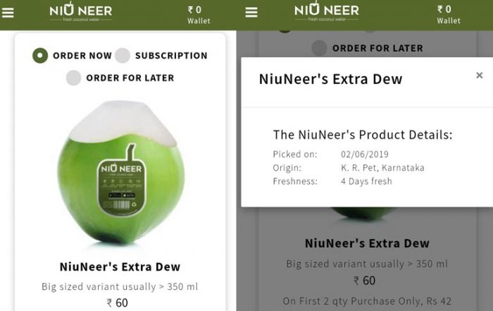Open the ₹ 0 Wallet on right screen
Viewport: 493px width, 311px height.
449,15
